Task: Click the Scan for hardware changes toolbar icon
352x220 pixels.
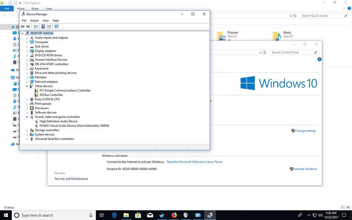Action: (x=56, y=26)
